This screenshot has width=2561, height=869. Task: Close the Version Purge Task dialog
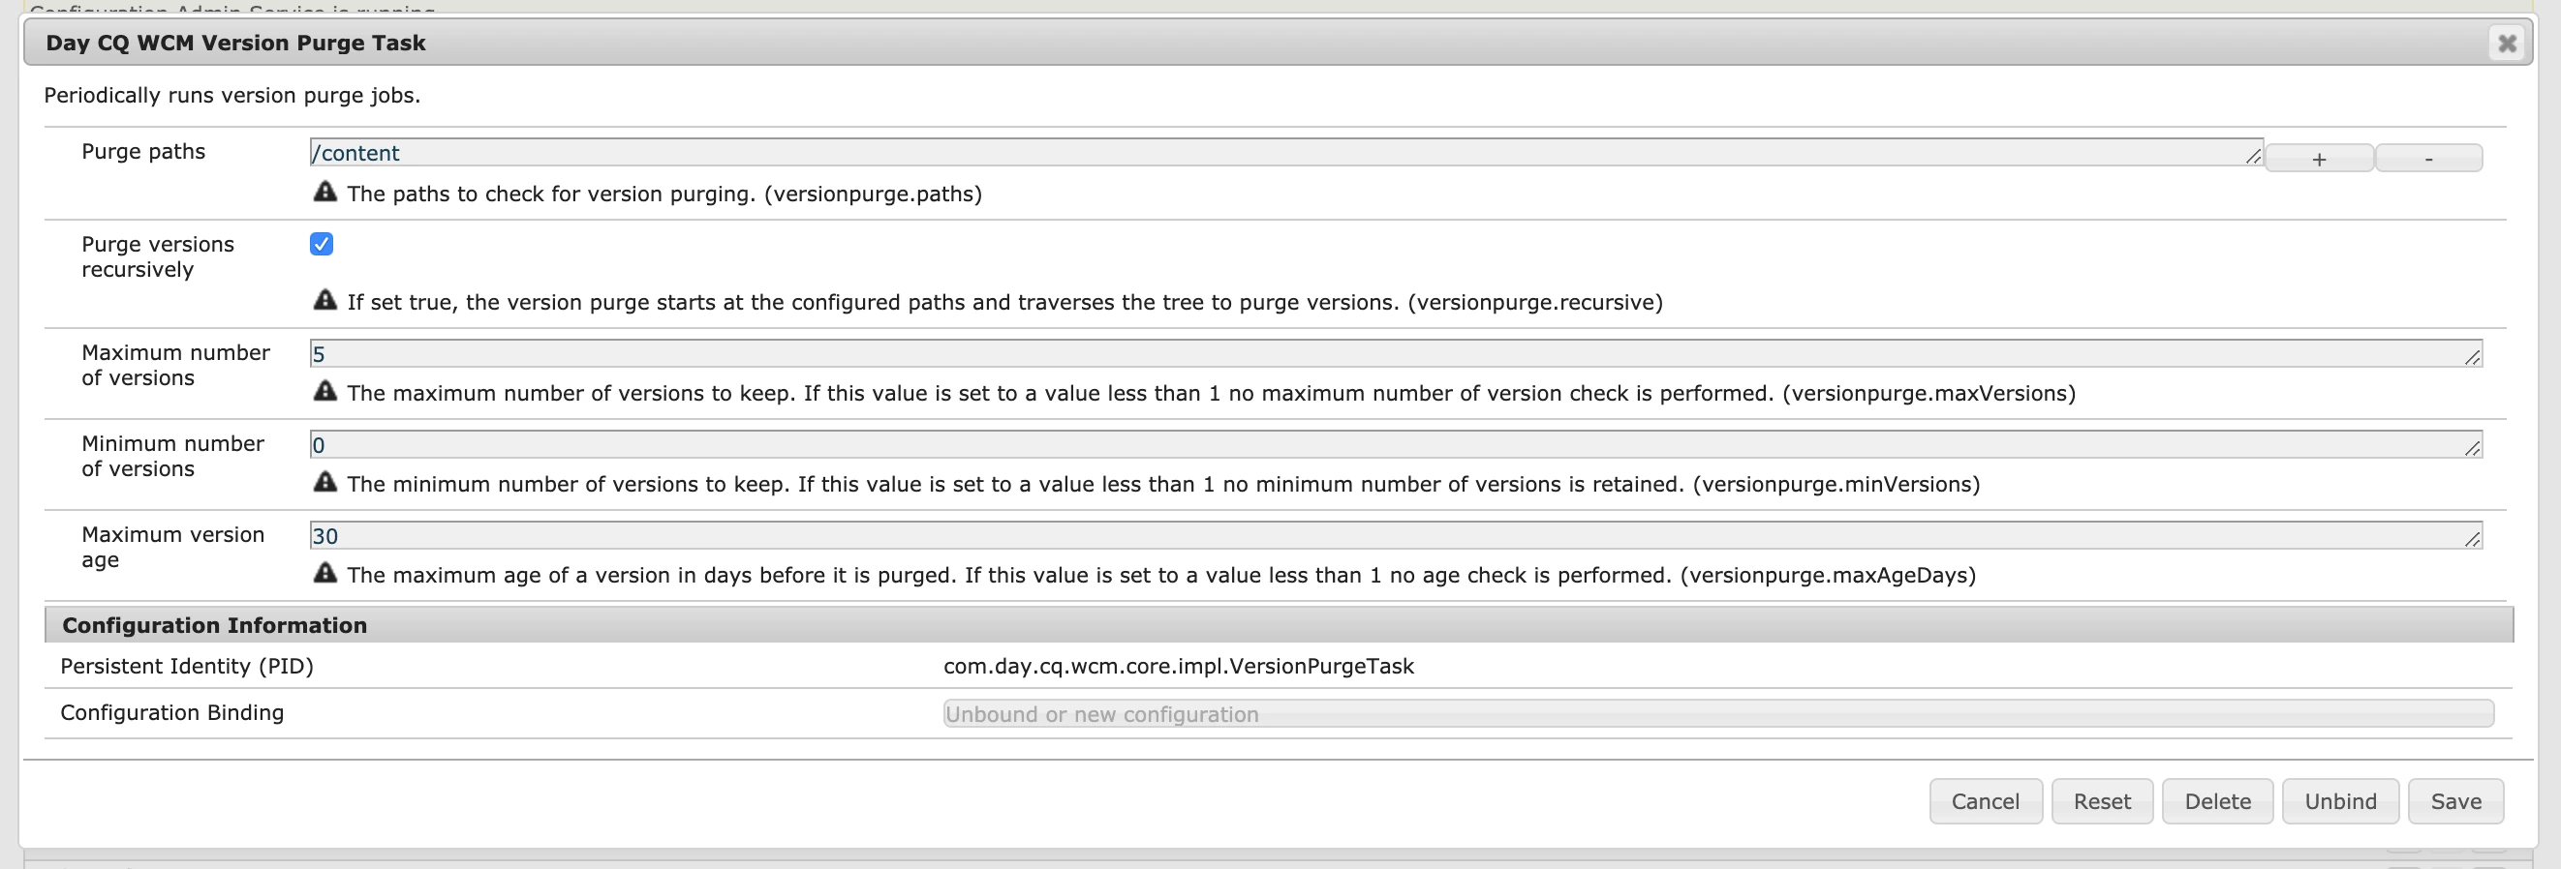(2508, 44)
